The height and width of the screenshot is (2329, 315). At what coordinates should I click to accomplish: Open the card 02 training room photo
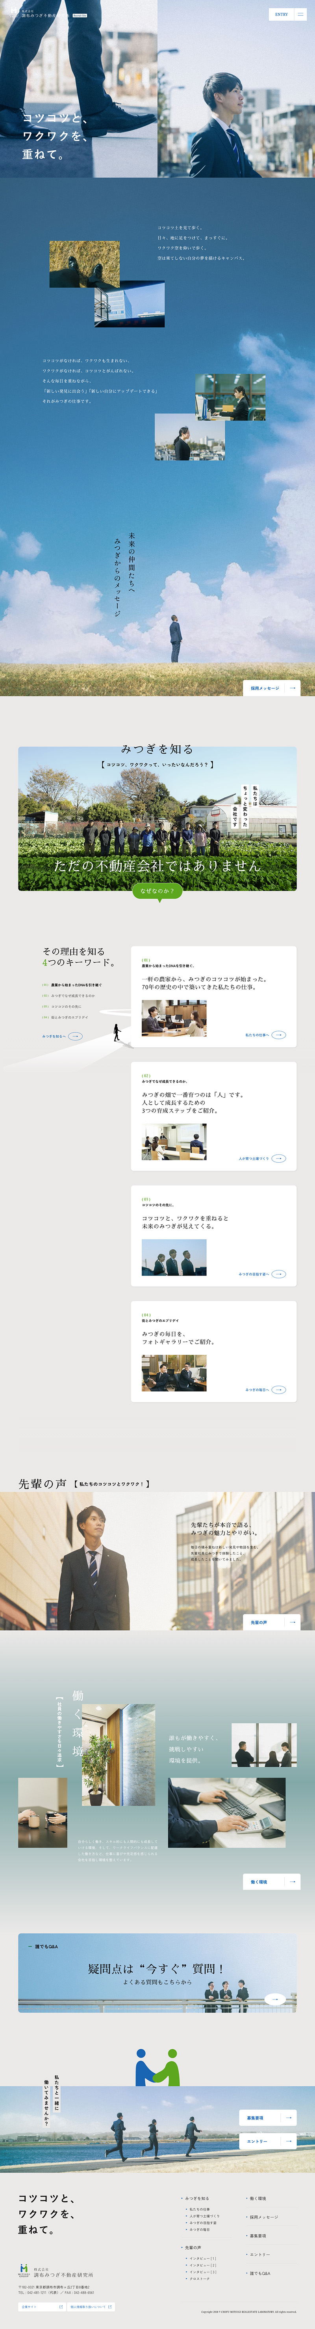click(x=174, y=1141)
